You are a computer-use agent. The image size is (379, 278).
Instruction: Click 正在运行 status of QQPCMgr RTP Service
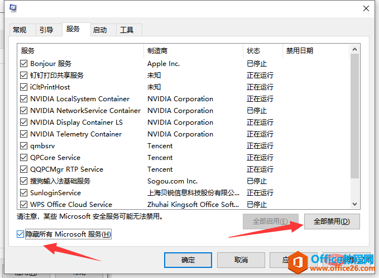click(x=260, y=169)
